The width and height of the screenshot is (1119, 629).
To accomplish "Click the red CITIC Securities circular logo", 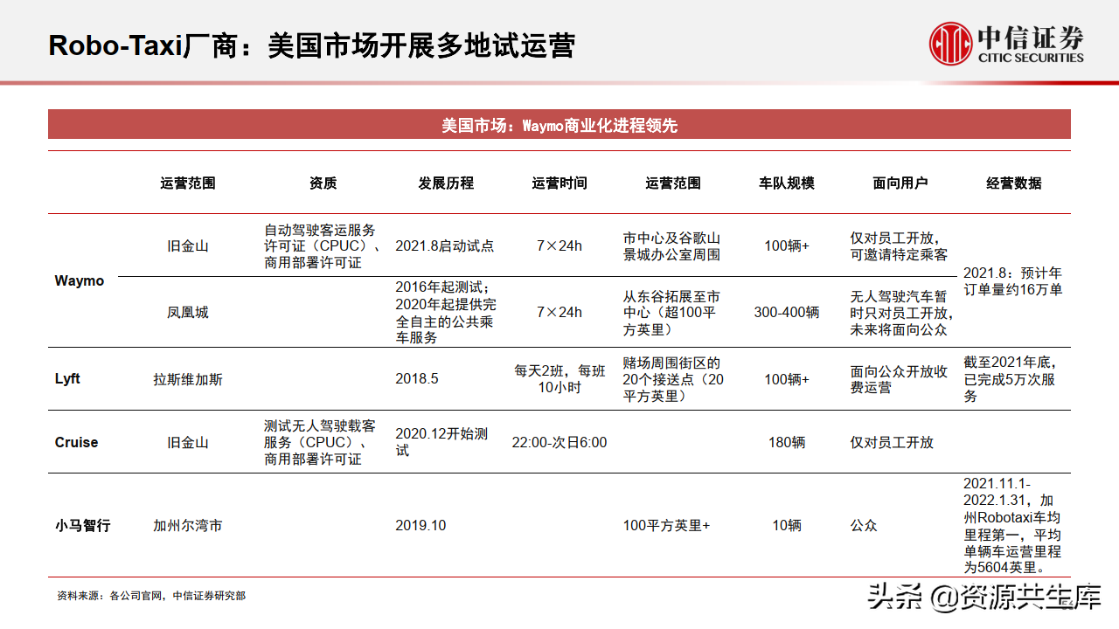I will pos(950,44).
